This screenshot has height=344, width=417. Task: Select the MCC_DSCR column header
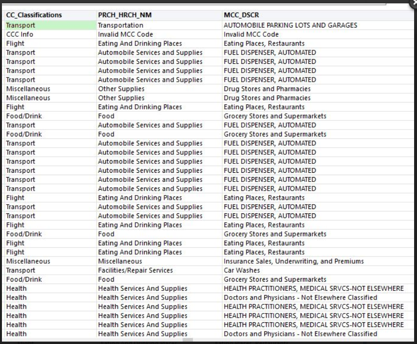pos(241,15)
